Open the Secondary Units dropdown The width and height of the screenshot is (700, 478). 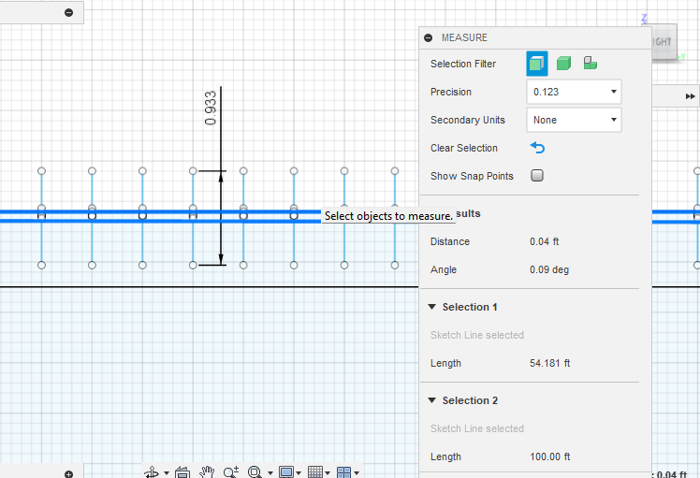[574, 120]
